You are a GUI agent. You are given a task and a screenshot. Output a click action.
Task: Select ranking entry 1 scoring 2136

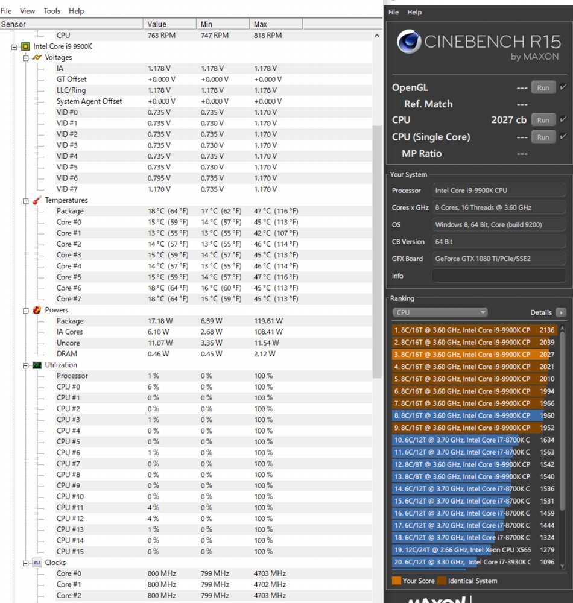[x=475, y=330]
